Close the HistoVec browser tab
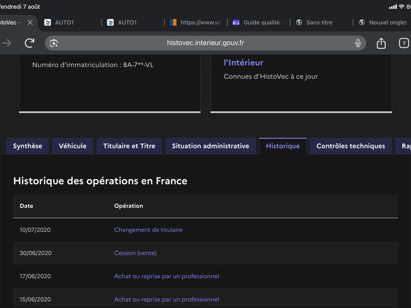The height and width of the screenshot is (308, 411). pos(30,23)
